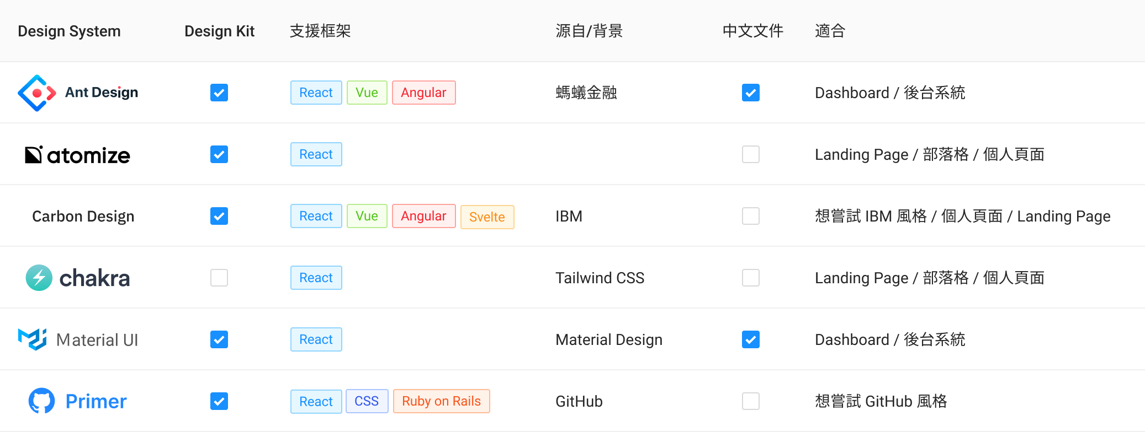This screenshot has height=432, width=1145.
Task: Toggle 中文文件 checkbox for Material UI
Action: 751,339
